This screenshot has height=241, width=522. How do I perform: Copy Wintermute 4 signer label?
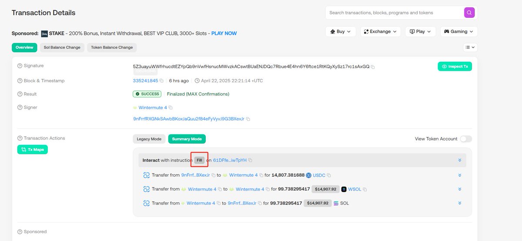pyautogui.click(x=171, y=108)
